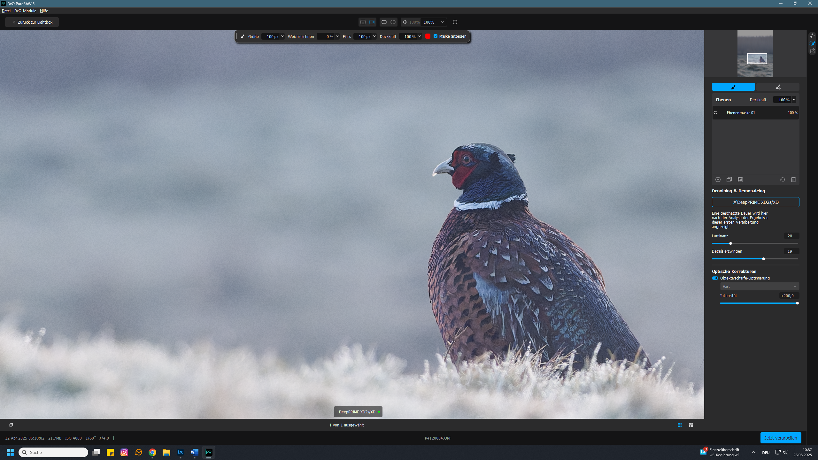
Task: Click the toolbar Deckkraft percentage field
Action: pyautogui.click(x=408, y=36)
